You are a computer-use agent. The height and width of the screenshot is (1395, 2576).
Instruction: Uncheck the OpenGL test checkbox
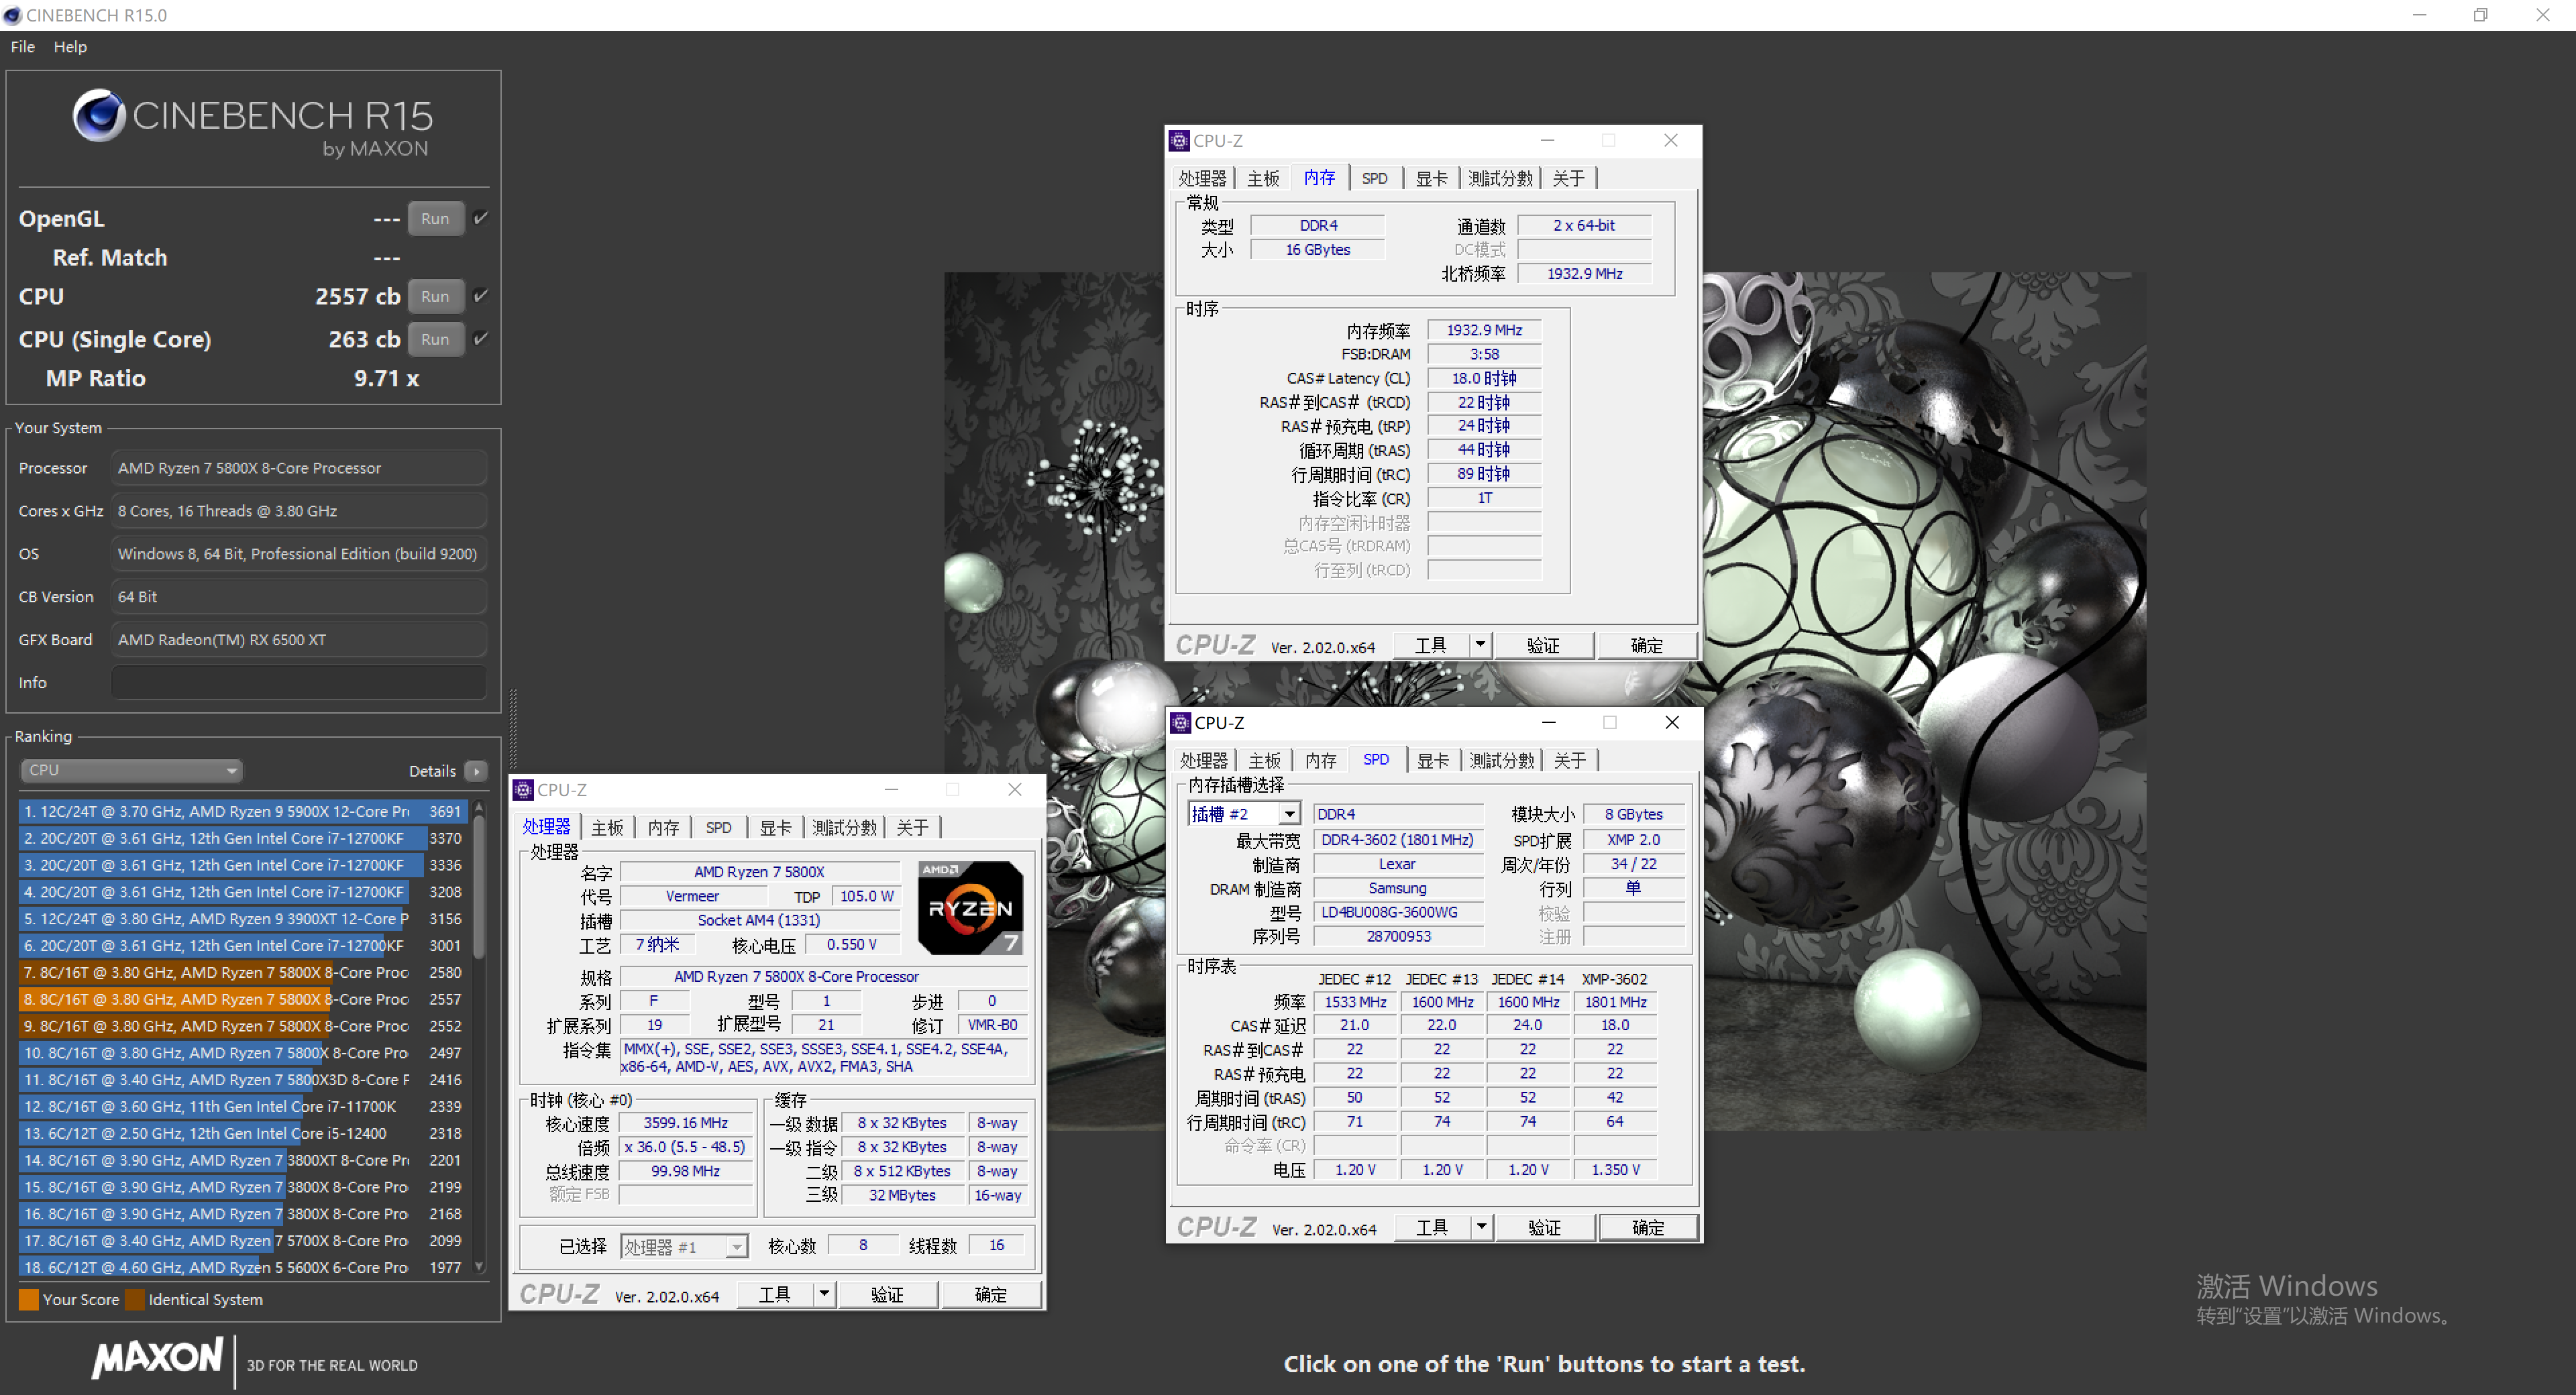click(480, 218)
